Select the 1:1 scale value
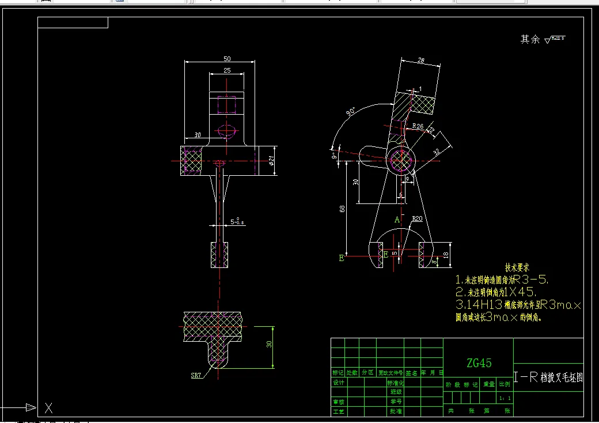 click(x=505, y=398)
